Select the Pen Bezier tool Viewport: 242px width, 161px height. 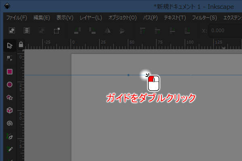pyautogui.click(x=10, y=136)
